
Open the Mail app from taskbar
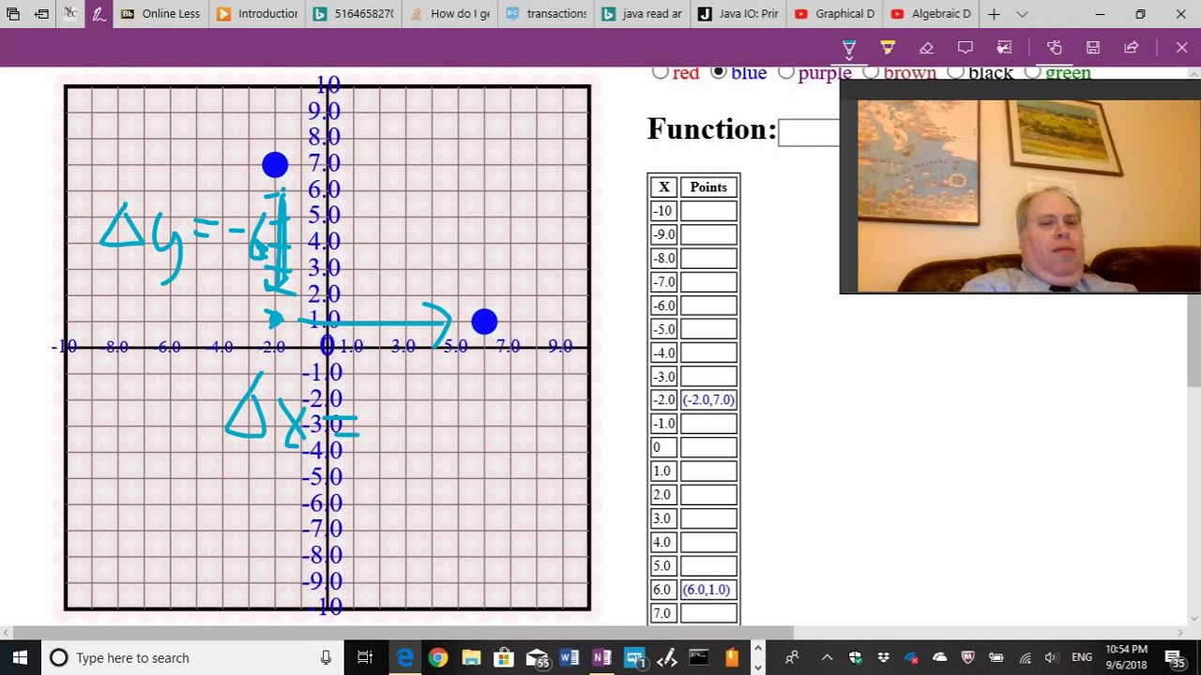(537, 657)
